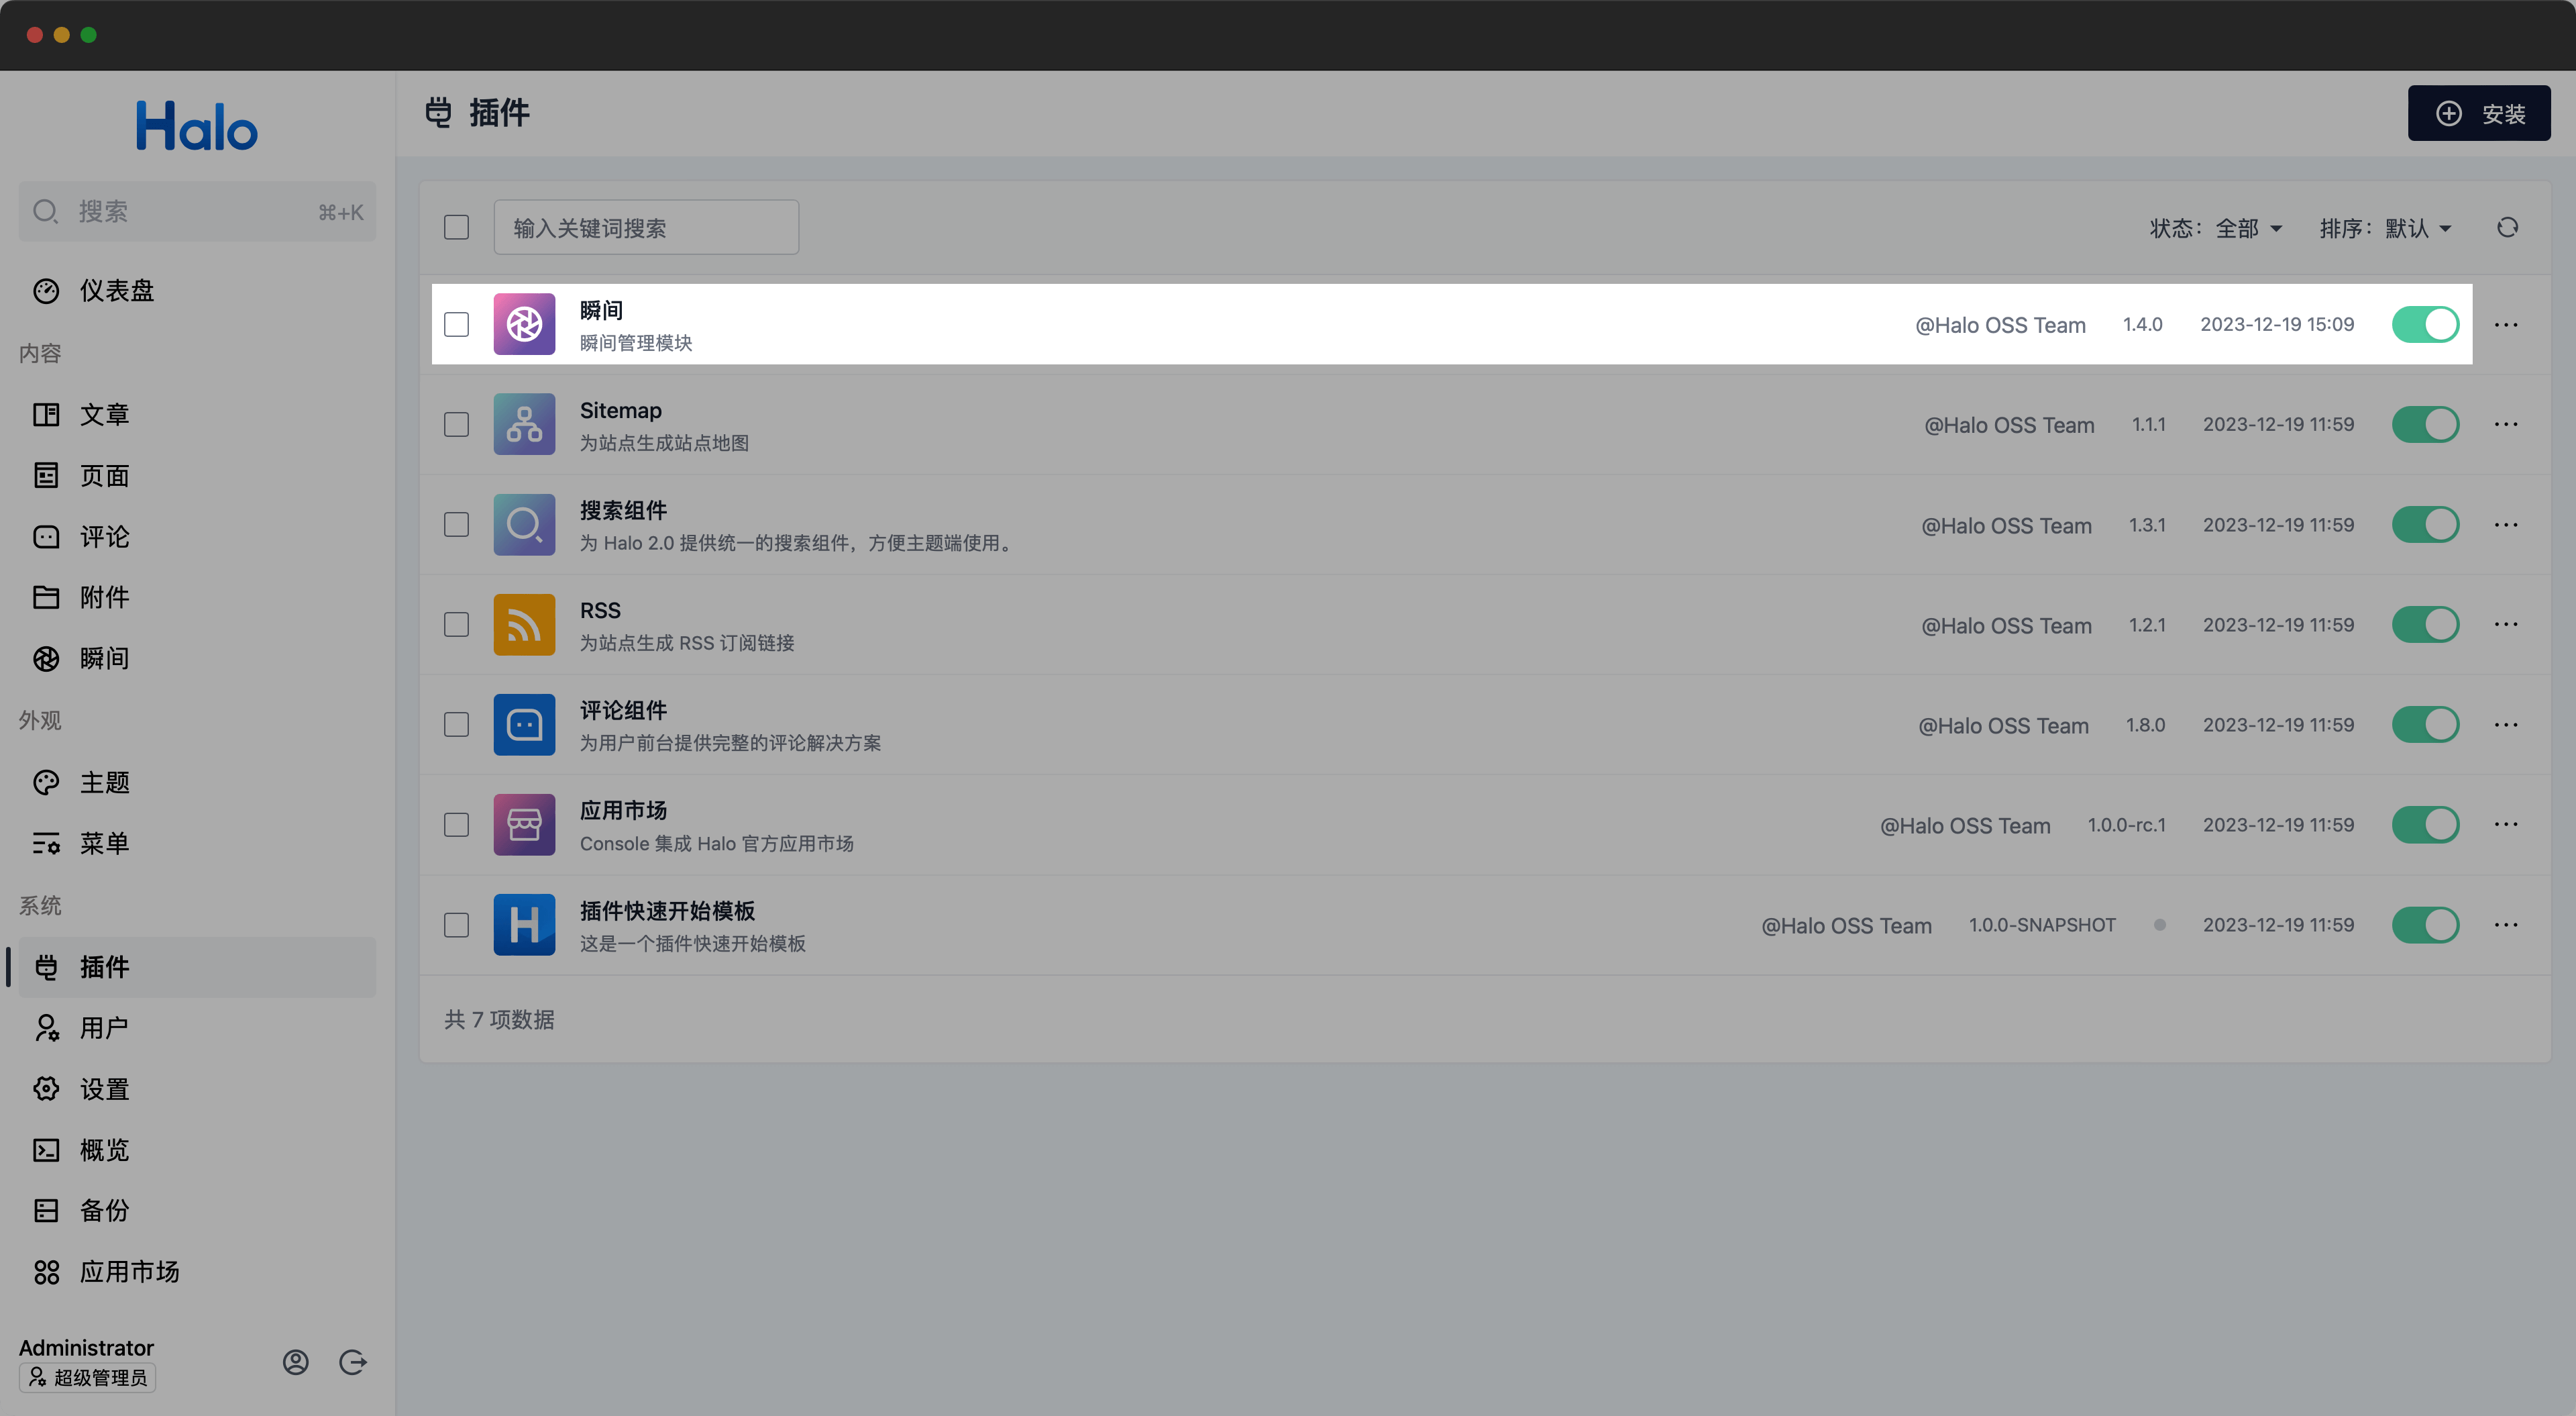Open 瞬间 in sidebar menu
This screenshot has height=1416, width=2576.
[x=197, y=658]
